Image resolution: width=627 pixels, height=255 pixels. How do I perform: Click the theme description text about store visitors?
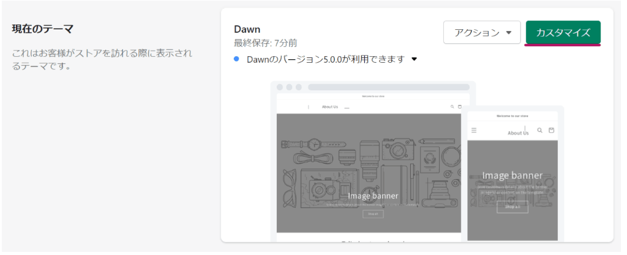coord(102,59)
